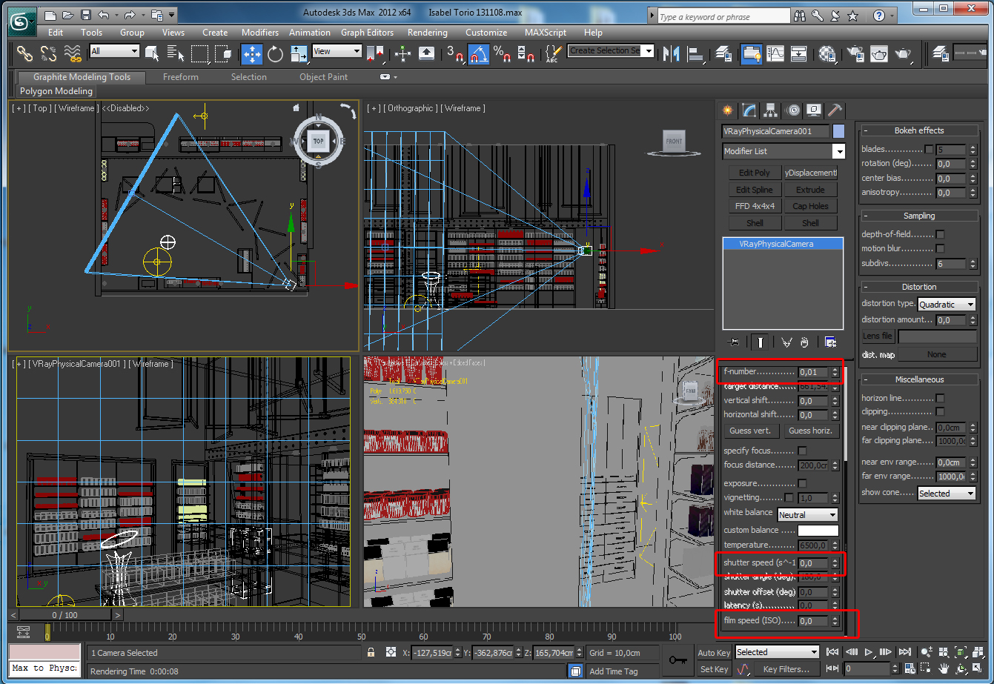Toggle Angle Snap in the toolbar
Screen dimensions: 994x684
[478, 53]
